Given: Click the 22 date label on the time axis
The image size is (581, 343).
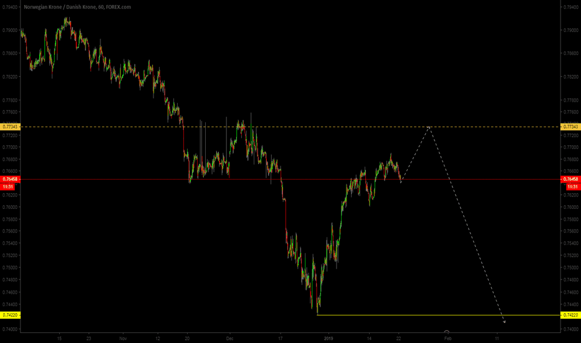Looking at the screenshot, I should click(398, 338).
